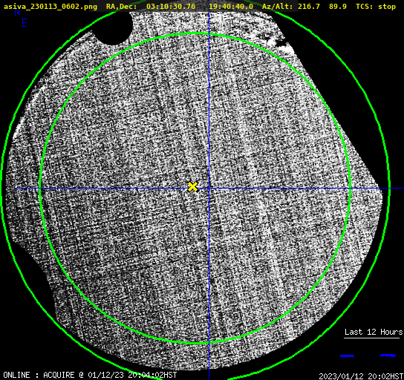
Task: Click the blue E east compass label
Action: [24, 23]
